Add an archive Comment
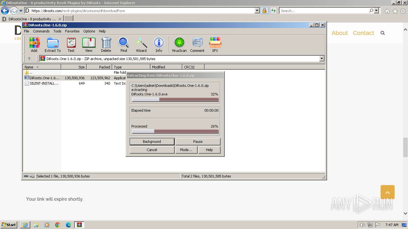 pyautogui.click(x=197, y=45)
